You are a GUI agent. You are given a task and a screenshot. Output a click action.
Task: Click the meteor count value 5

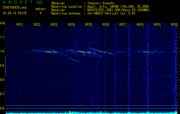coord(41,13)
